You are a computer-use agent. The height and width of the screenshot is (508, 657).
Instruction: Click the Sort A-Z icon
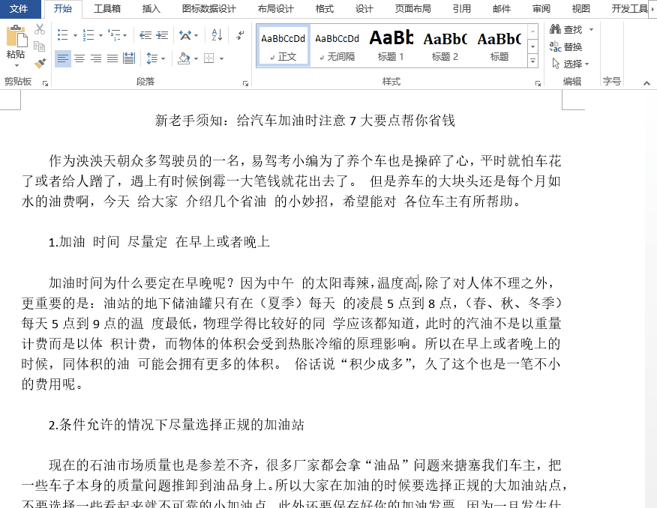(217, 35)
